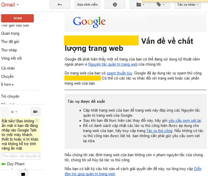Click the Vấn đề về chất lượng heading
208x176 pixels.
click(129, 44)
